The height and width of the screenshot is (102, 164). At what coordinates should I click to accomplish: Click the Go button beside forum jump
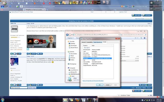[151, 95]
